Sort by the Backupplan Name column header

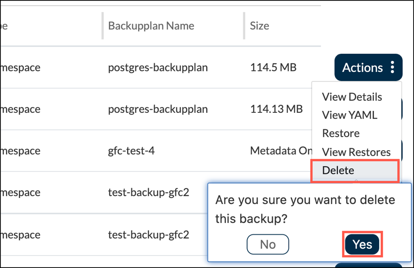point(151,25)
